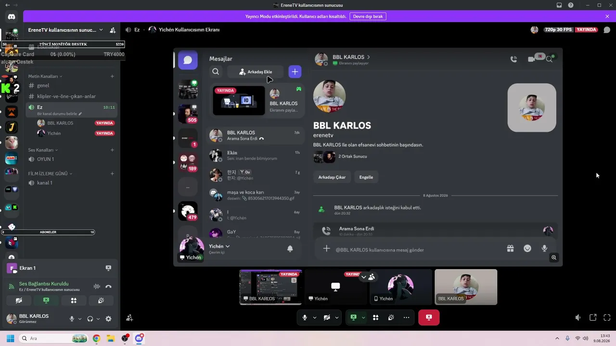Screen dimensions: 616x346
Task: Open the soundboard in the voice connection panel
Action: pos(101,300)
